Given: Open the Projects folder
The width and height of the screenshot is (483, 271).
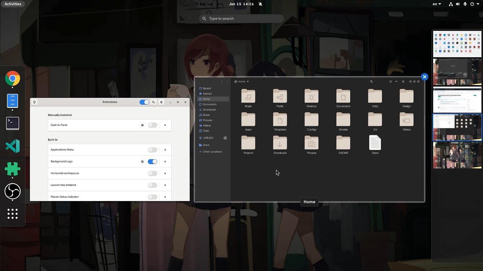Looking at the screenshot, I should [x=248, y=145].
